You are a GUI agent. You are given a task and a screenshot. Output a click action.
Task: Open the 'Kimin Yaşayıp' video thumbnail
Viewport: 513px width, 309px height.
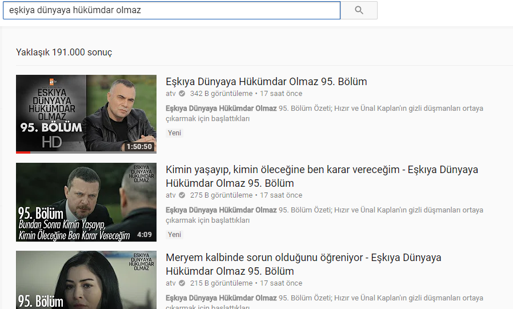[x=86, y=202]
